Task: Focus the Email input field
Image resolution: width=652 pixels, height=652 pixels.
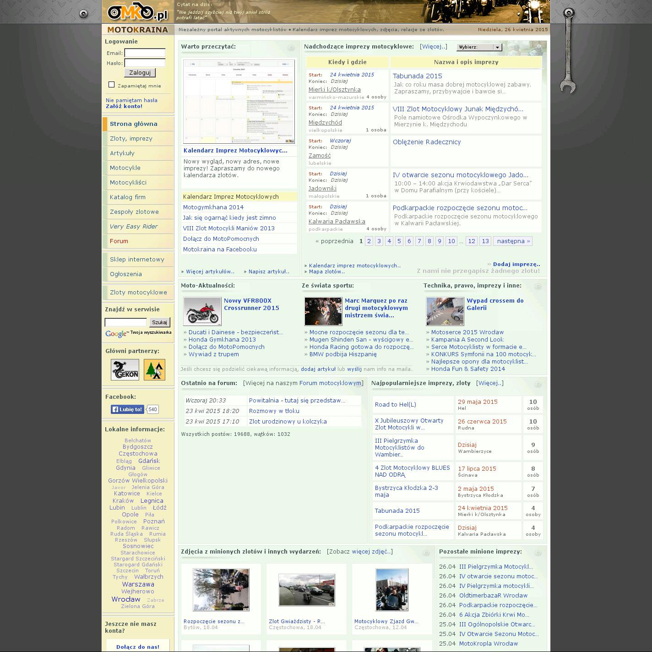Action: pyautogui.click(x=145, y=53)
